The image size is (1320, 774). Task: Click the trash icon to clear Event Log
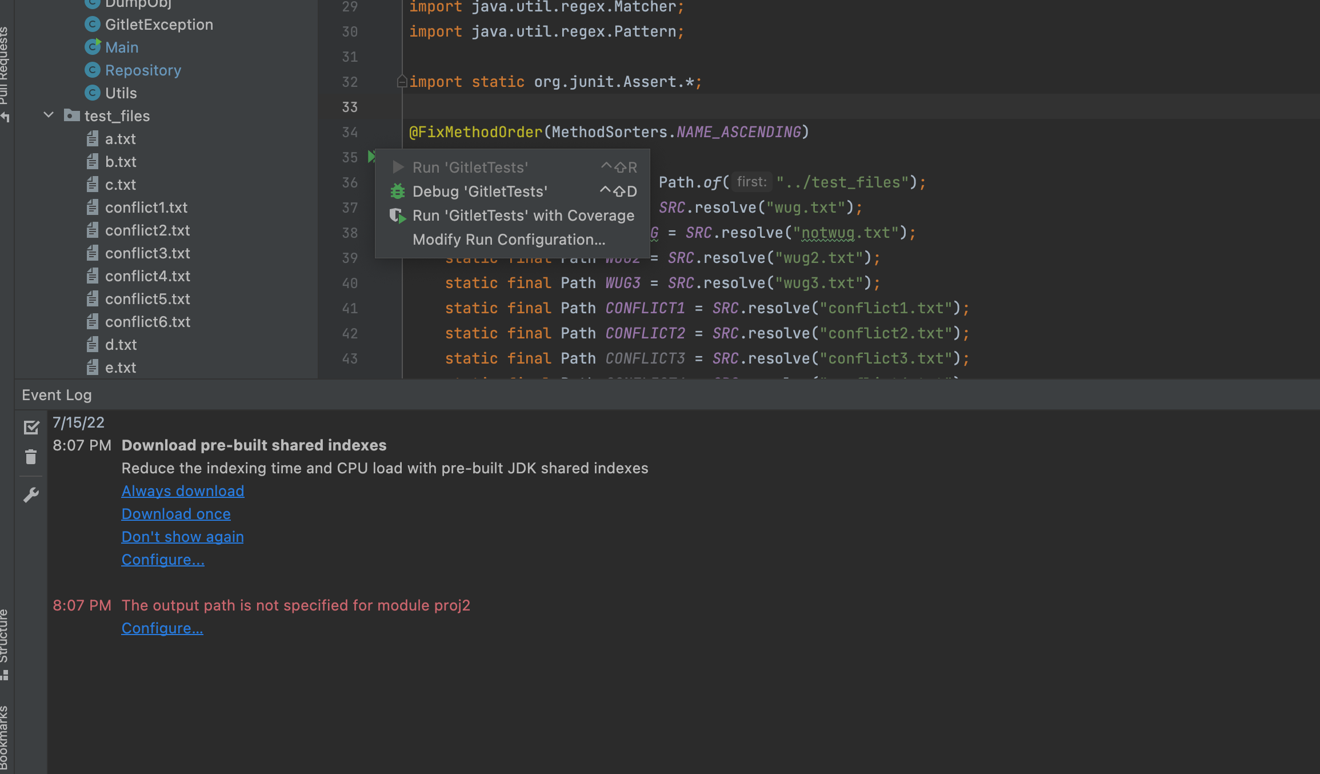click(x=31, y=457)
